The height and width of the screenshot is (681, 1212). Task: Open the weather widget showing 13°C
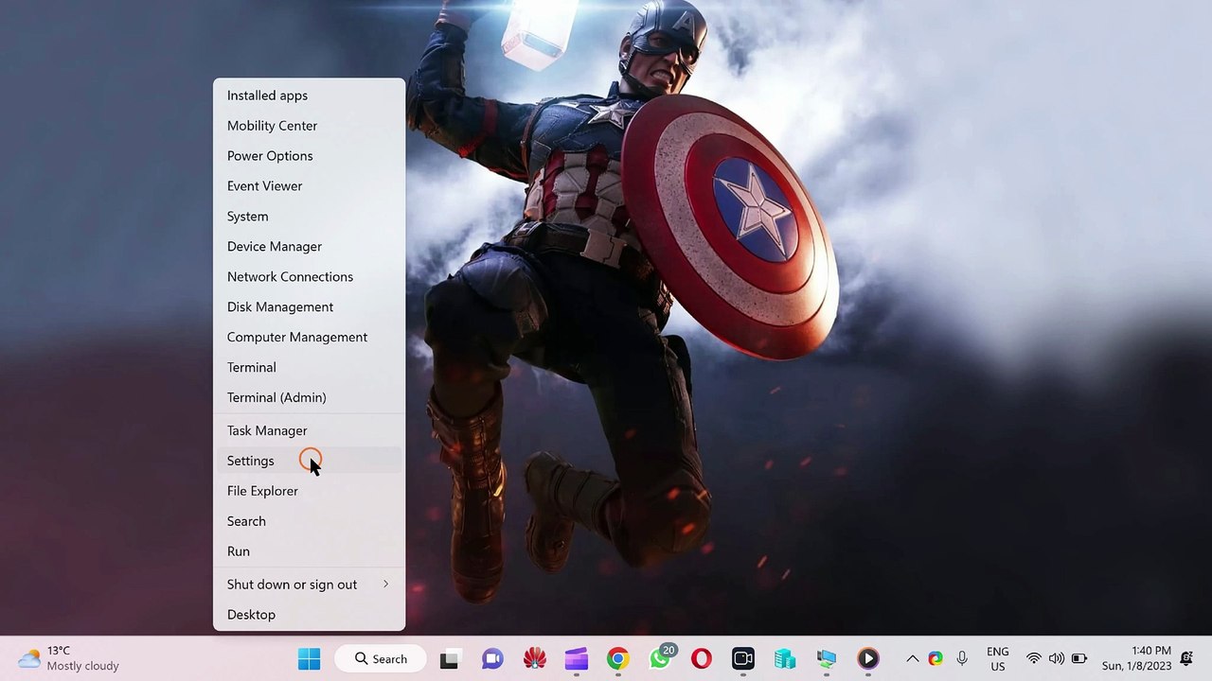pos(68,658)
